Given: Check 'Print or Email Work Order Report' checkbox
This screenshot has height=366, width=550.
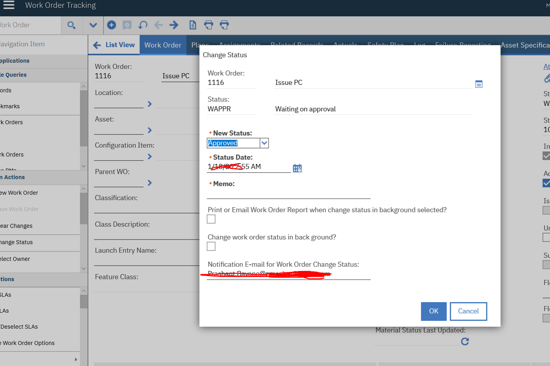Looking at the screenshot, I should 211,219.
